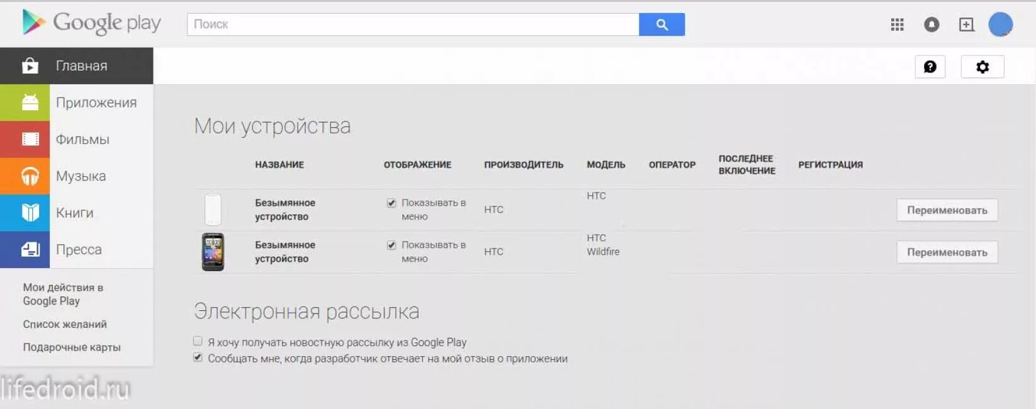The width and height of the screenshot is (1036, 409).
Task: Click the HTC Wildfire phone thumbnail
Action: pos(213,252)
